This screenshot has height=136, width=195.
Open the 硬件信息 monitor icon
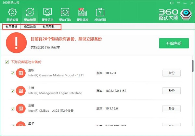tap(47, 12)
